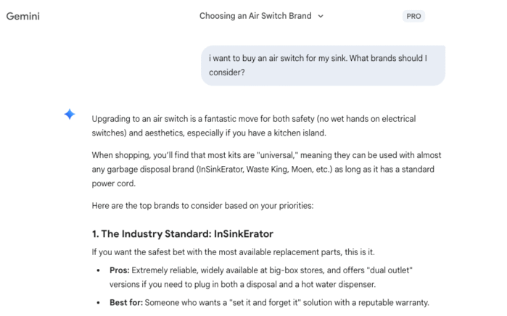The height and width of the screenshot is (316, 507).
Task: Click the blue Gemini sparkle icon
Action: pos(70,115)
